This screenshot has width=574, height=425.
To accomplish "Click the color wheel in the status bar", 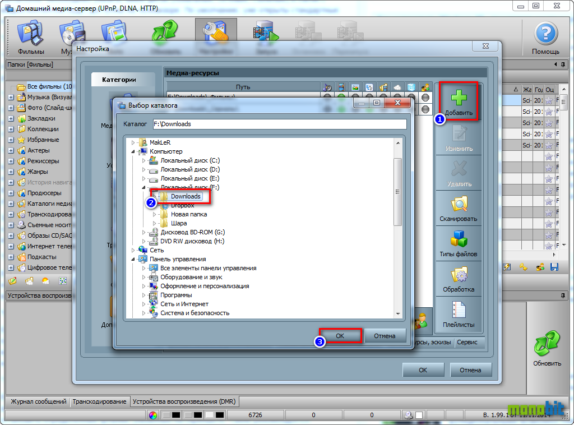I will [x=153, y=415].
